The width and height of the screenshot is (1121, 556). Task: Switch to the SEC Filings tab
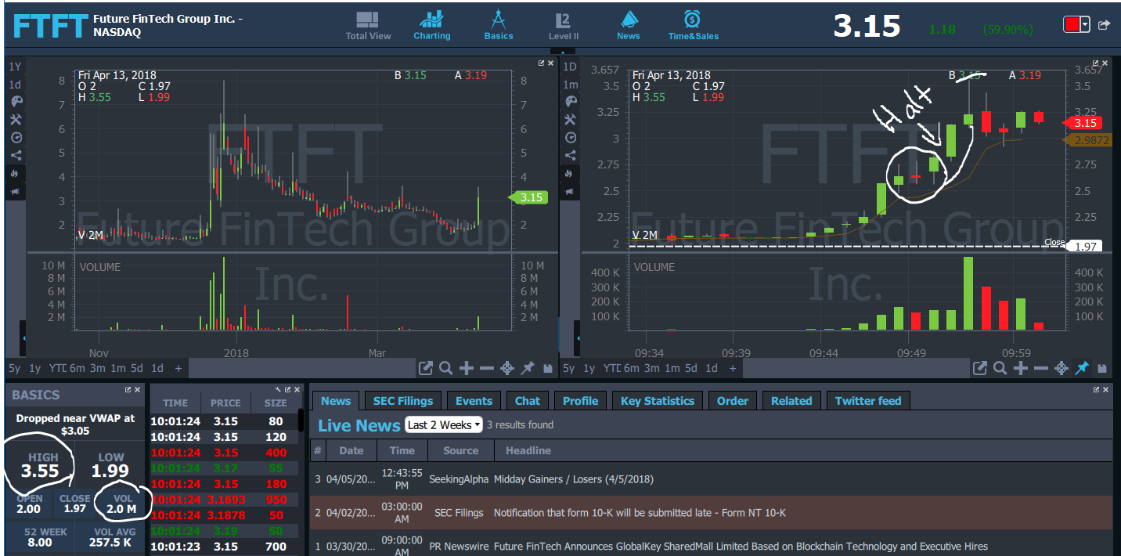tap(403, 401)
